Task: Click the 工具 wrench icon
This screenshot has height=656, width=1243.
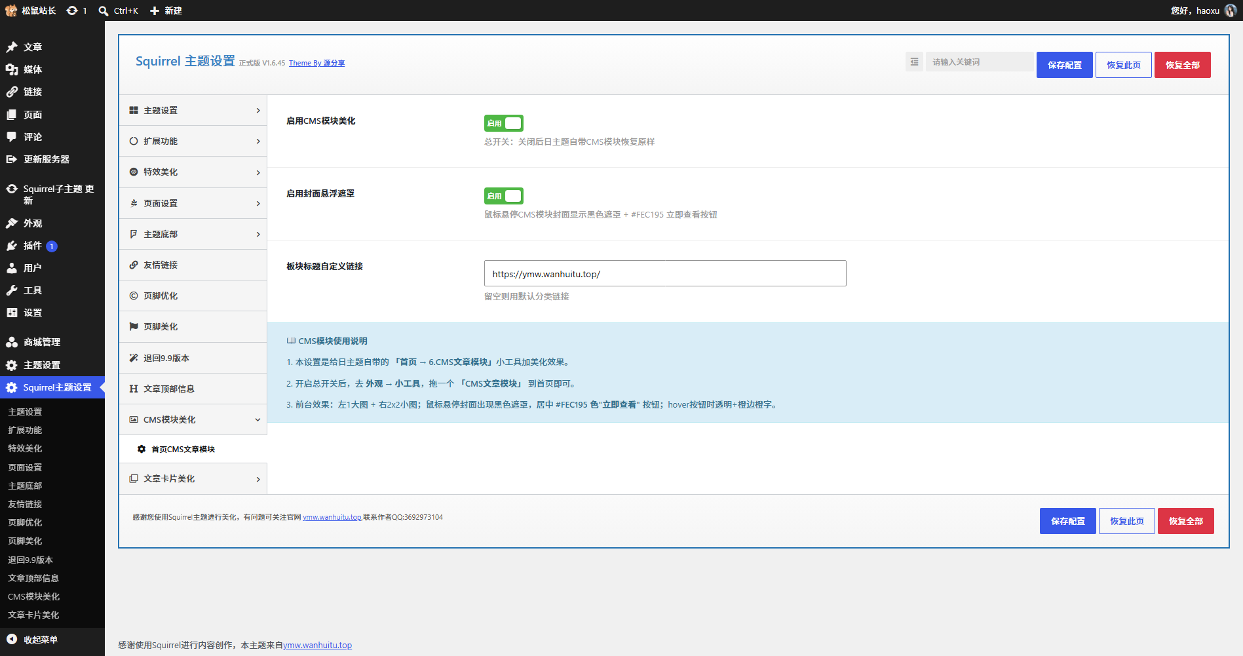Action: (x=12, y=290)
